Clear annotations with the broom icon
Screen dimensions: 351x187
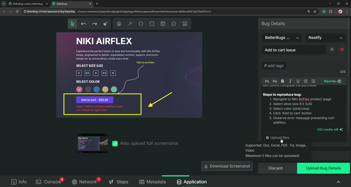coord(105,24)
